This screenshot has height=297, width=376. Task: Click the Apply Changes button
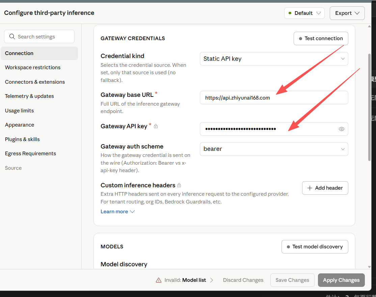341,280
